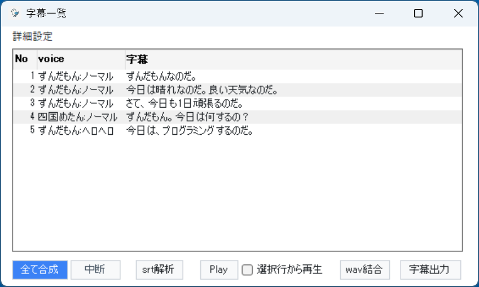479x287 pixels.
Task: Select subtitle row 'ずんだもんなのだ。'
Action: coord(238,76)
